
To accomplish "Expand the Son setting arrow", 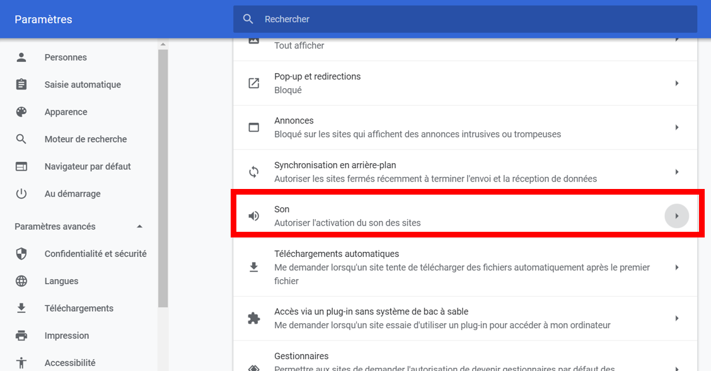I will (676, 216).
